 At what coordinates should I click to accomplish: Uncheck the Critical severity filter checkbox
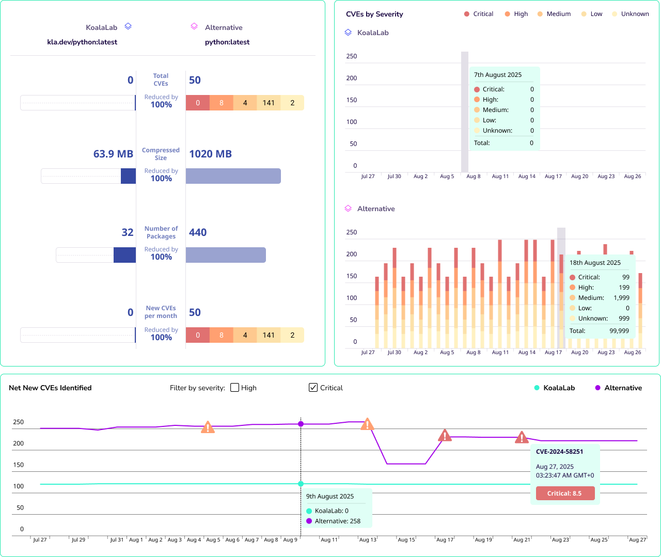click(x=313, y=388)
